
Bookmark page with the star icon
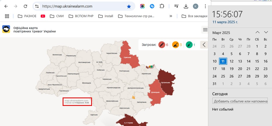point(129,6)
